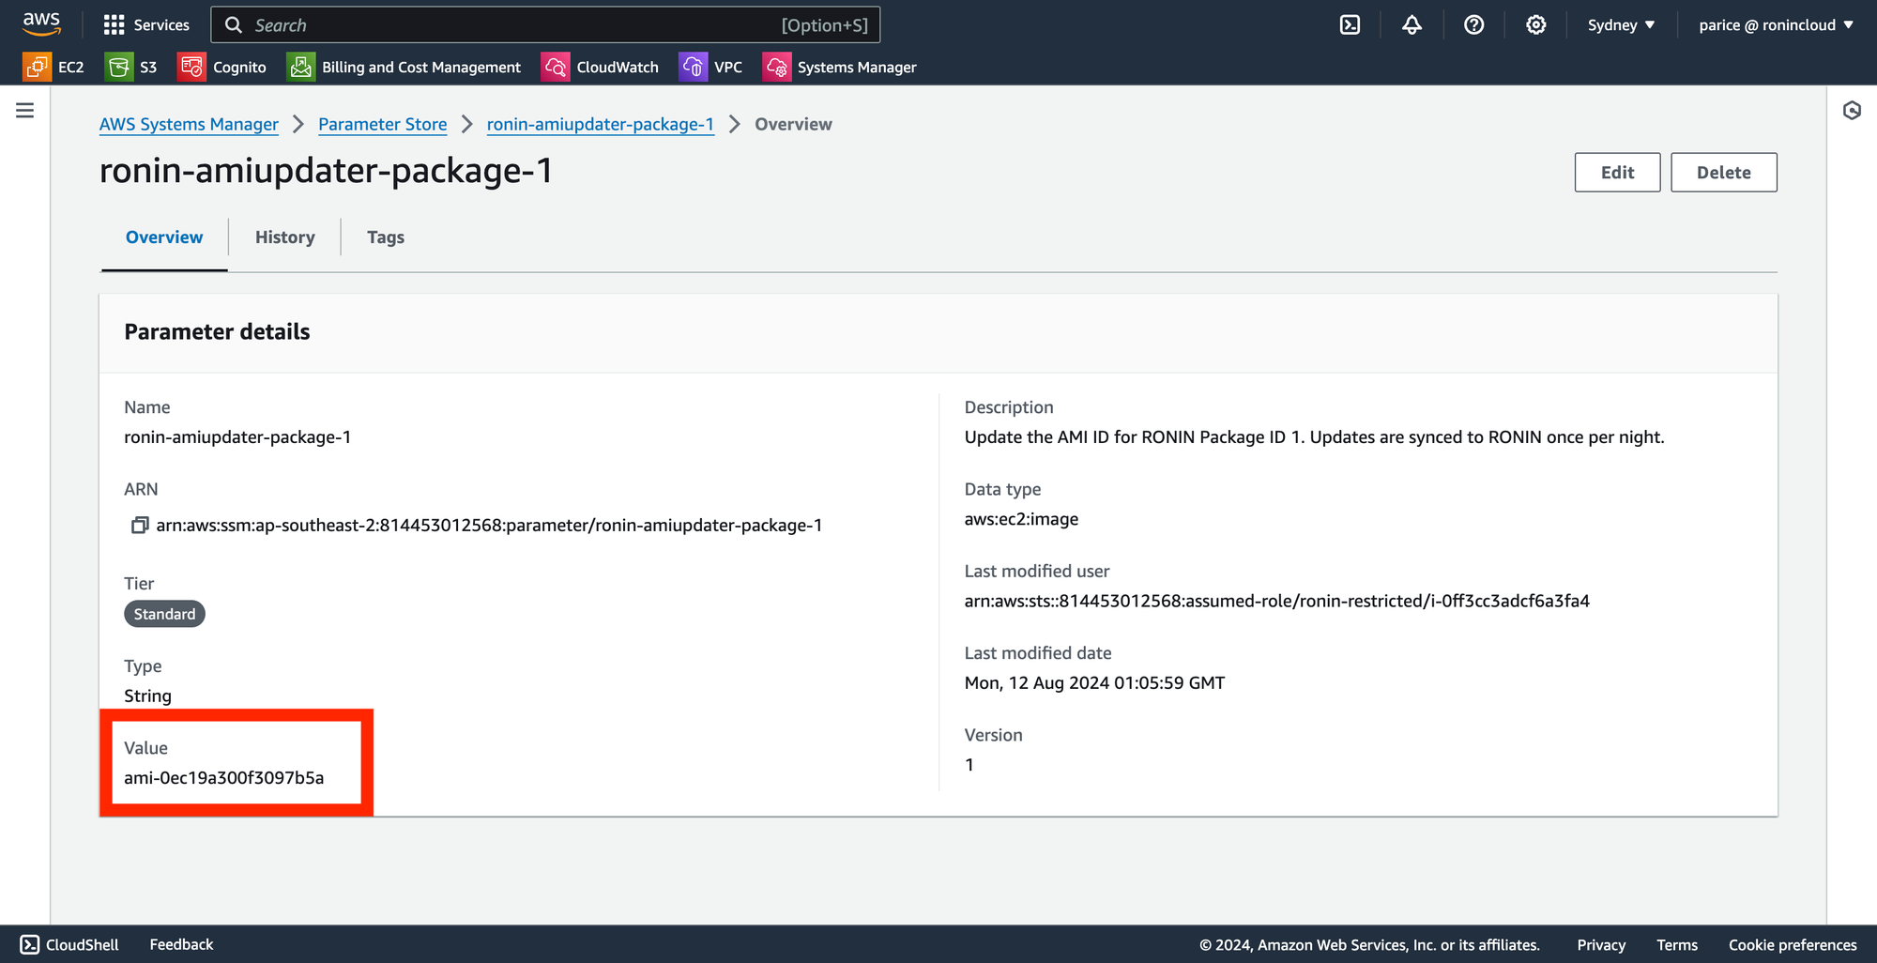Open the Systems Manager shortcut icon
Image resolution: width=1877 pixels, height=963 pixels.
click(776, 67)
